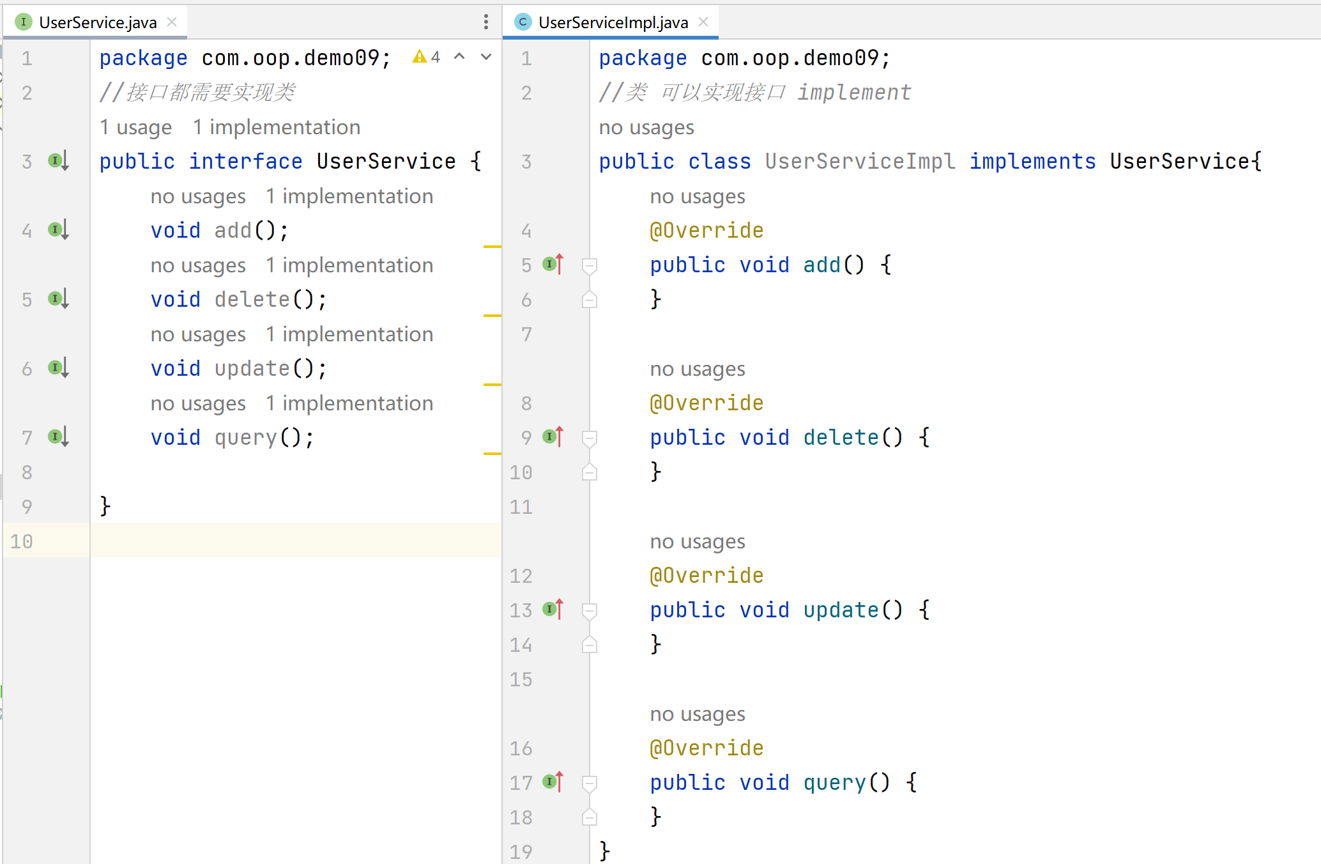Go to next highlighted error arrow
Image resolution: width=1321 pixels, height=864 pixels.
[x=486, y=57]
